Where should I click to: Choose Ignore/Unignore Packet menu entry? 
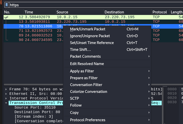[x=90, y=36]
